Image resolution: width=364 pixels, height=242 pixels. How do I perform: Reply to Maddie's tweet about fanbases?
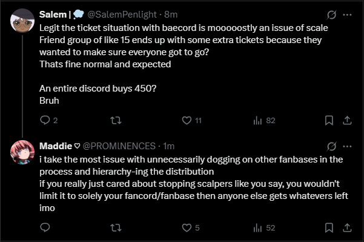coord(45,227)
